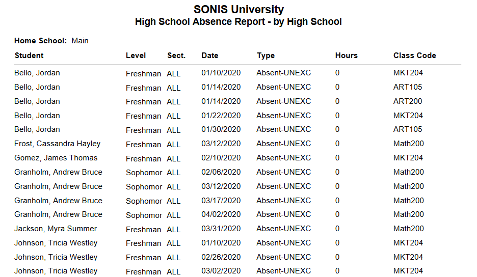Select the 01/22/2020 absence date

tap(221, 116)
